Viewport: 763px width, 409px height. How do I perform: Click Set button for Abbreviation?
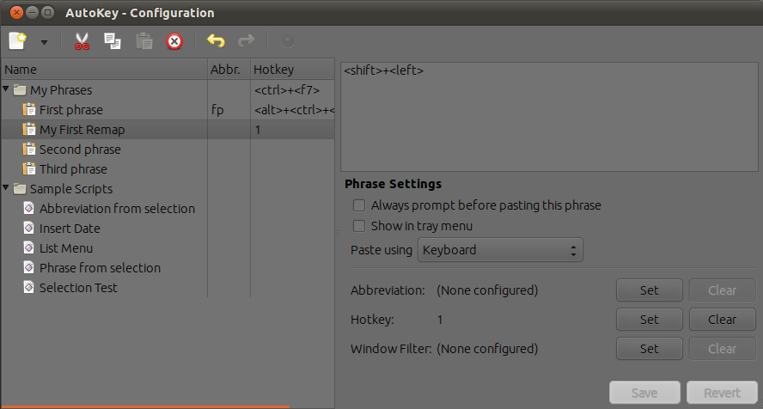tap(649, 290)
